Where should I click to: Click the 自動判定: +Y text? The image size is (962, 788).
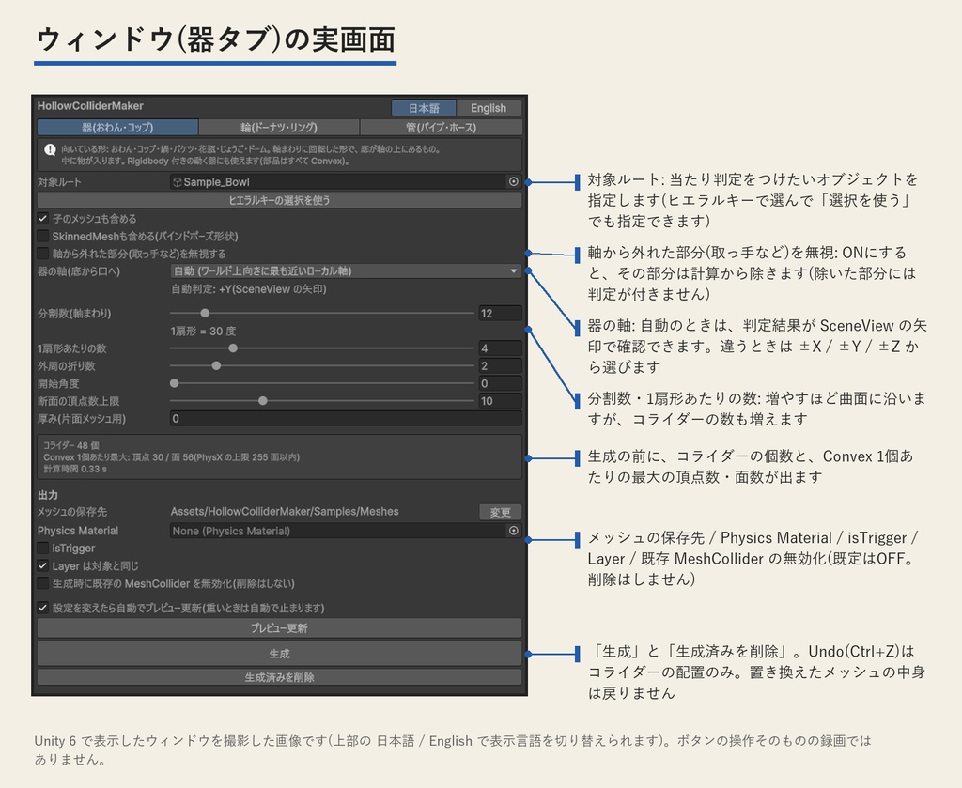pyautogui.click(x=248, y=289)
